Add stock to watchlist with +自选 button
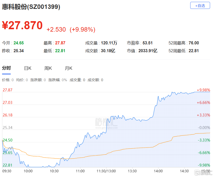214x177 pixels. (200, 5)
